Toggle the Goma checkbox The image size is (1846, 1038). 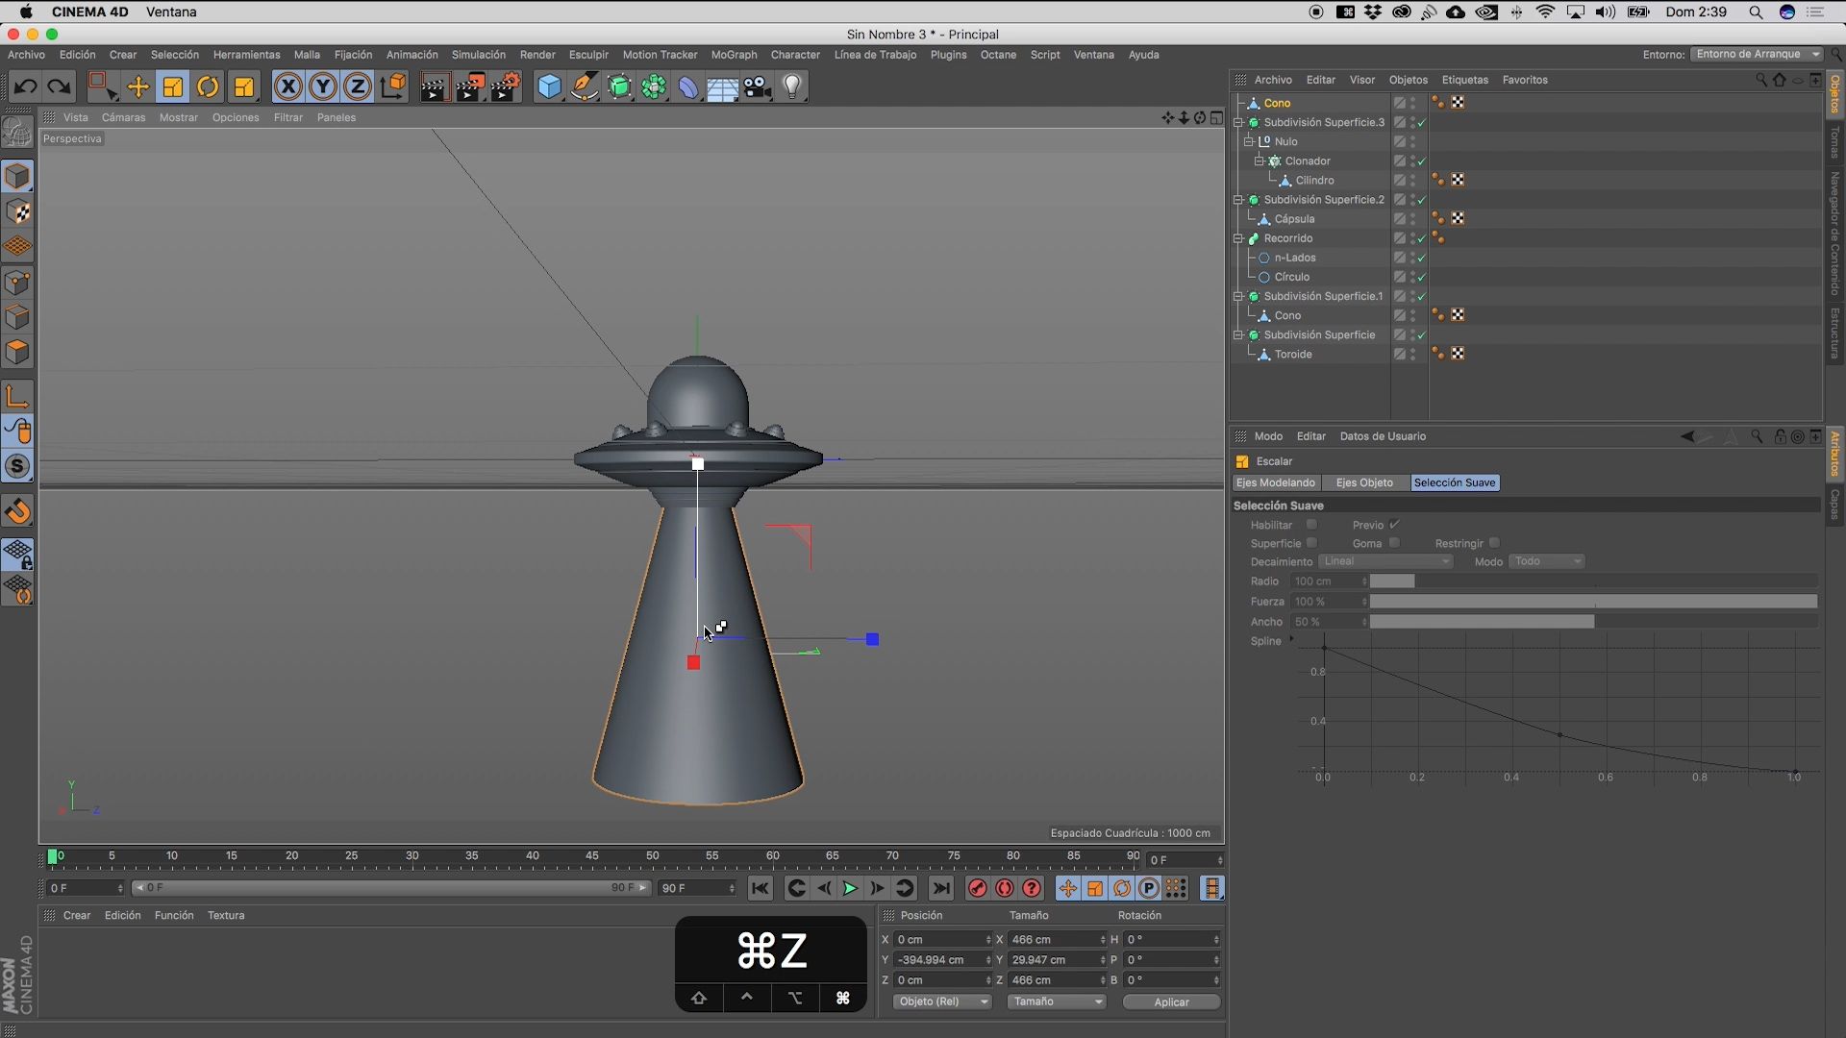pos(1394,543)
